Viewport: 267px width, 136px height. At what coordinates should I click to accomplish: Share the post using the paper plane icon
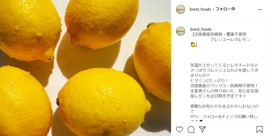click(x=202, y=129)
